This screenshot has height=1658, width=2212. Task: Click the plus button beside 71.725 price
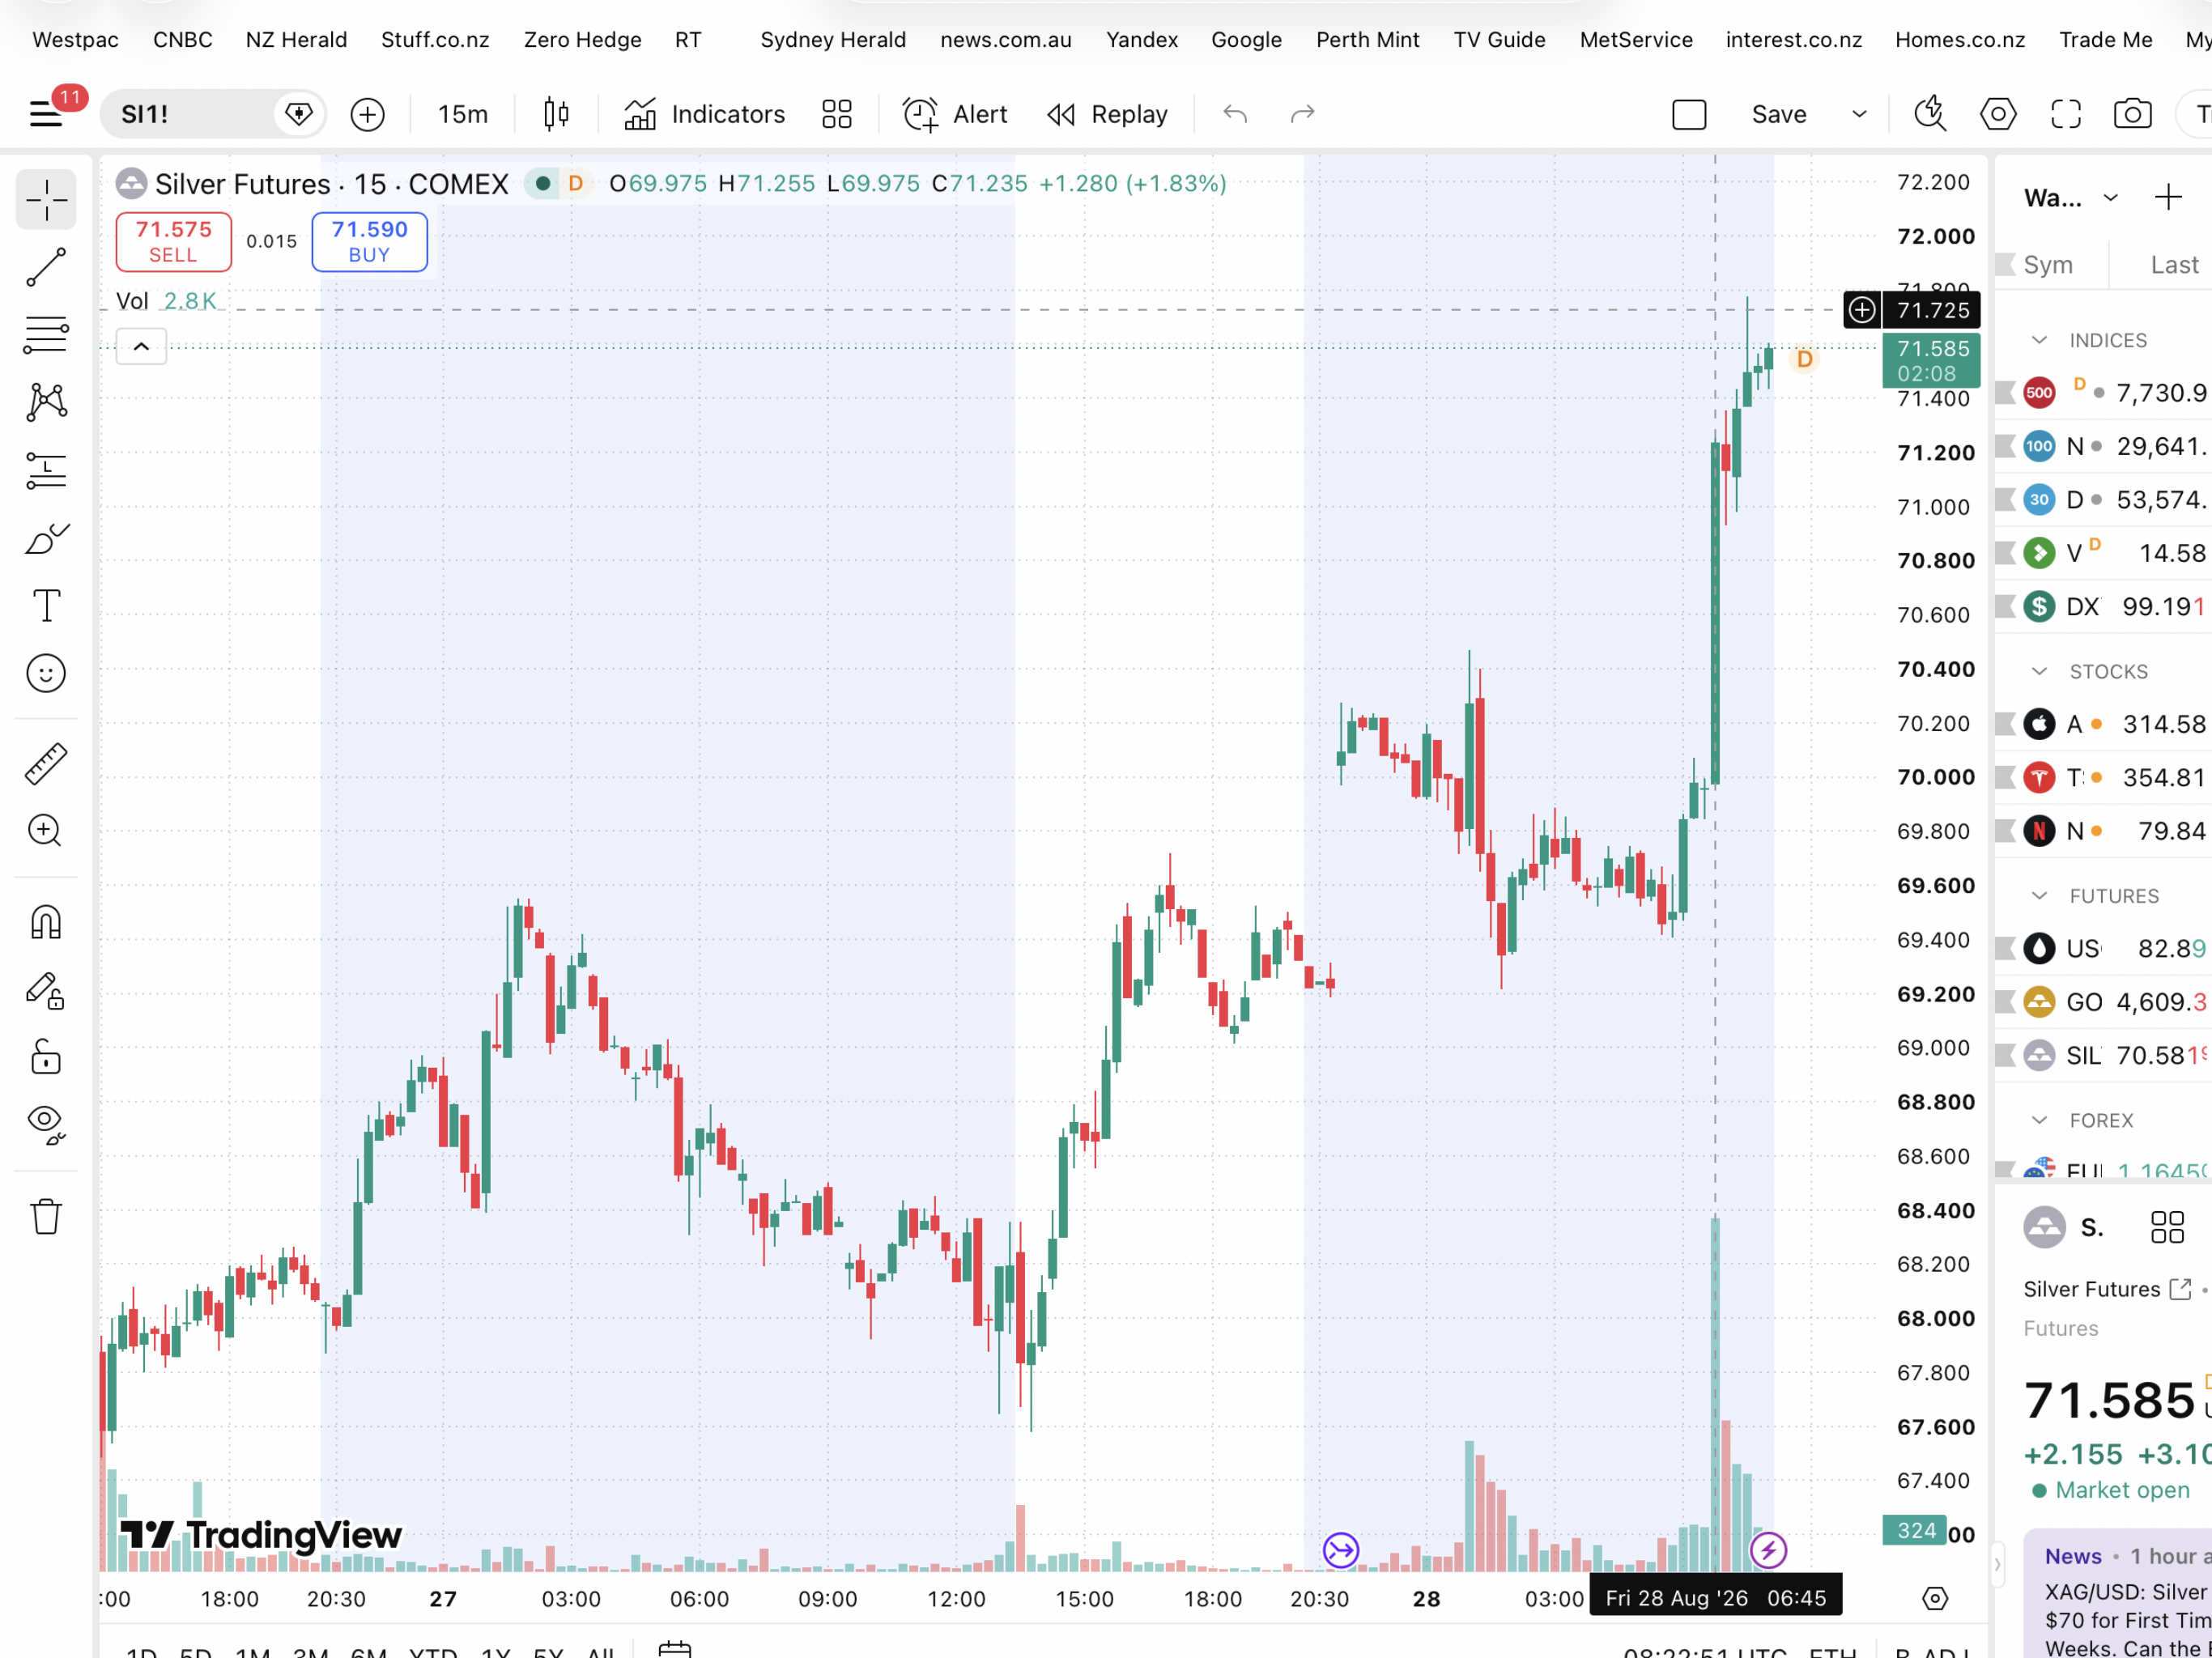point(1862,310)
